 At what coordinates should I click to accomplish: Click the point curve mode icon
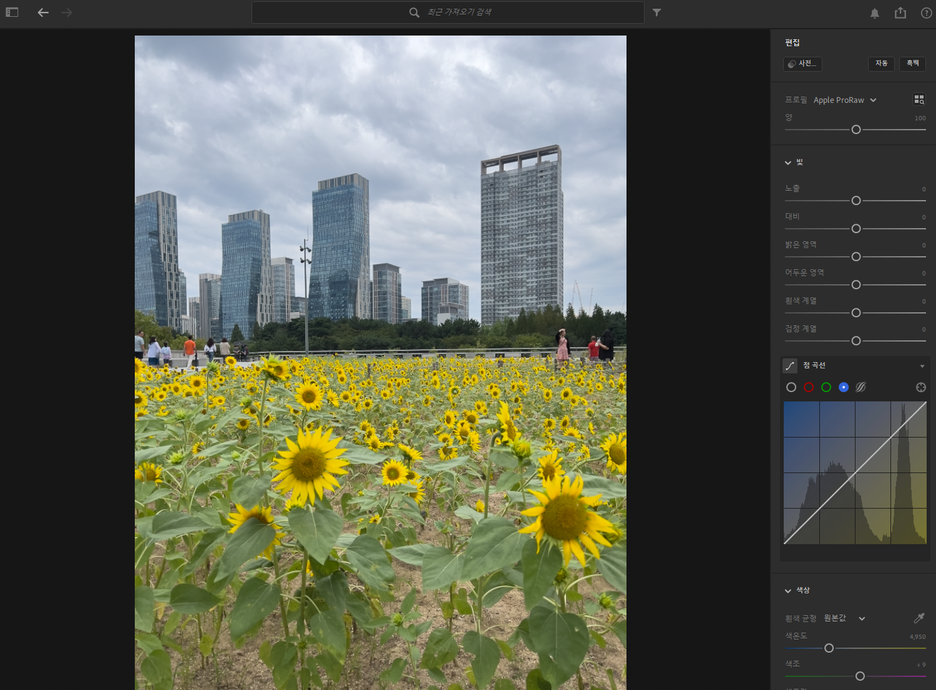click(x=790, y=366)
